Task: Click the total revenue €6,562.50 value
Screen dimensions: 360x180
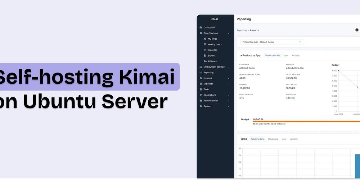Action: [x=291, y=78]
